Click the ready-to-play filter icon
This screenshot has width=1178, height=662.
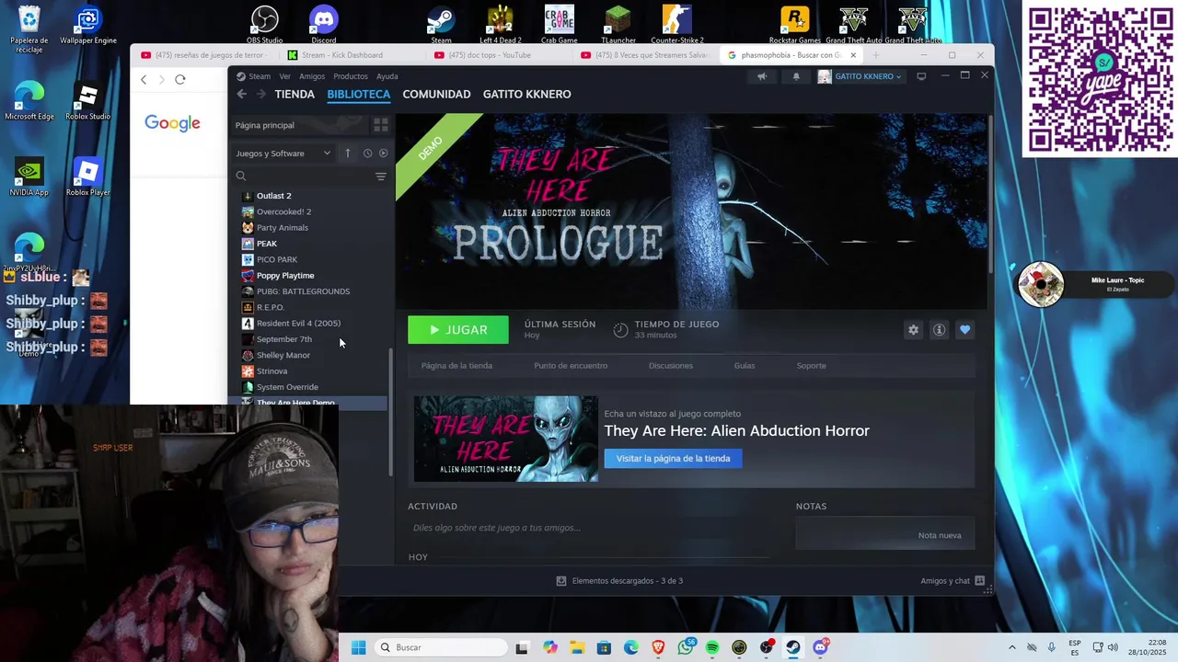point(384,154)
